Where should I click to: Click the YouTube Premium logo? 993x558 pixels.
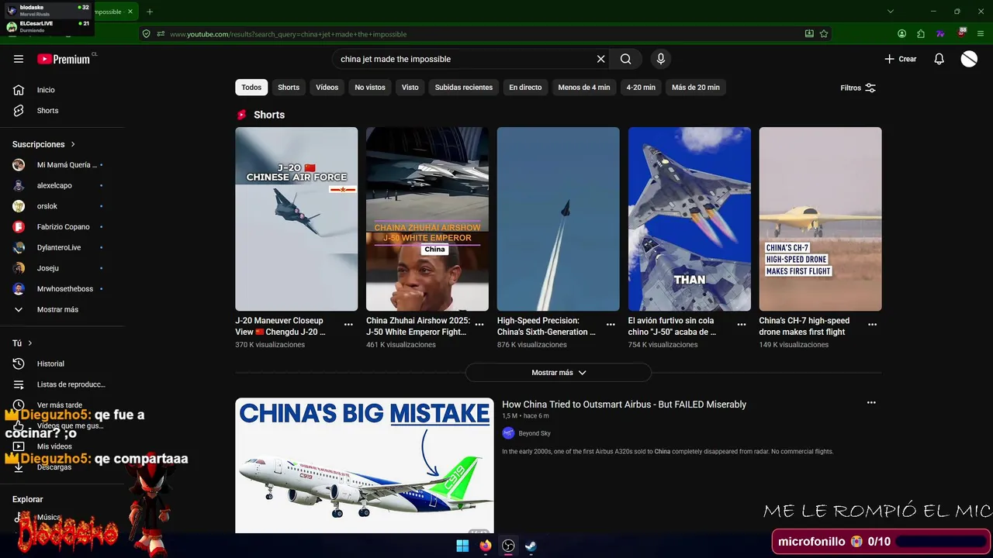(x=64, y=59)
